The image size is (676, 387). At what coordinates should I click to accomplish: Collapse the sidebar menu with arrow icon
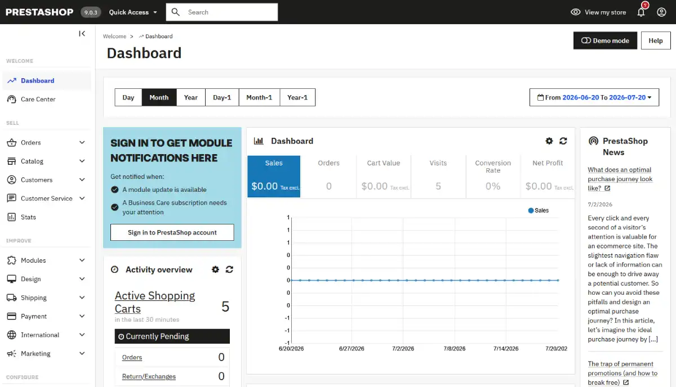coord(82,34)
